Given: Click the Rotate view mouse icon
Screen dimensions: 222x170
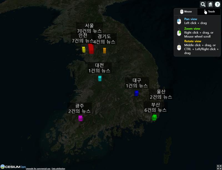Looking at the screenshot, I should coord(179,47).
